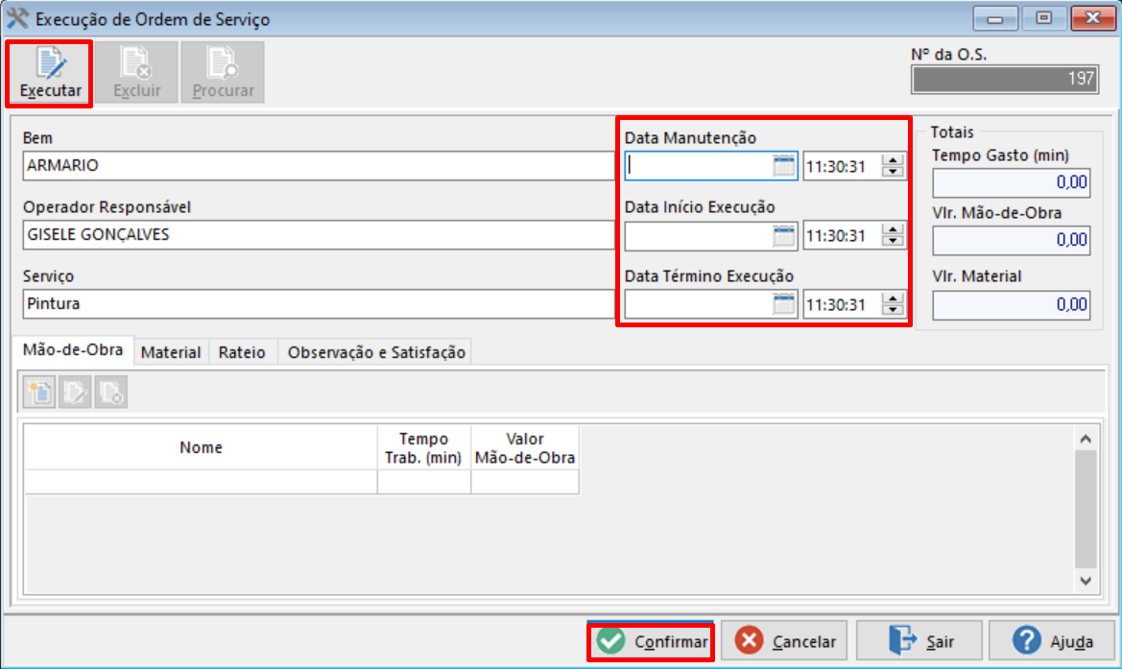
Task: Increase Data Término Execução time up arrow
Action: tap(893, 299)
